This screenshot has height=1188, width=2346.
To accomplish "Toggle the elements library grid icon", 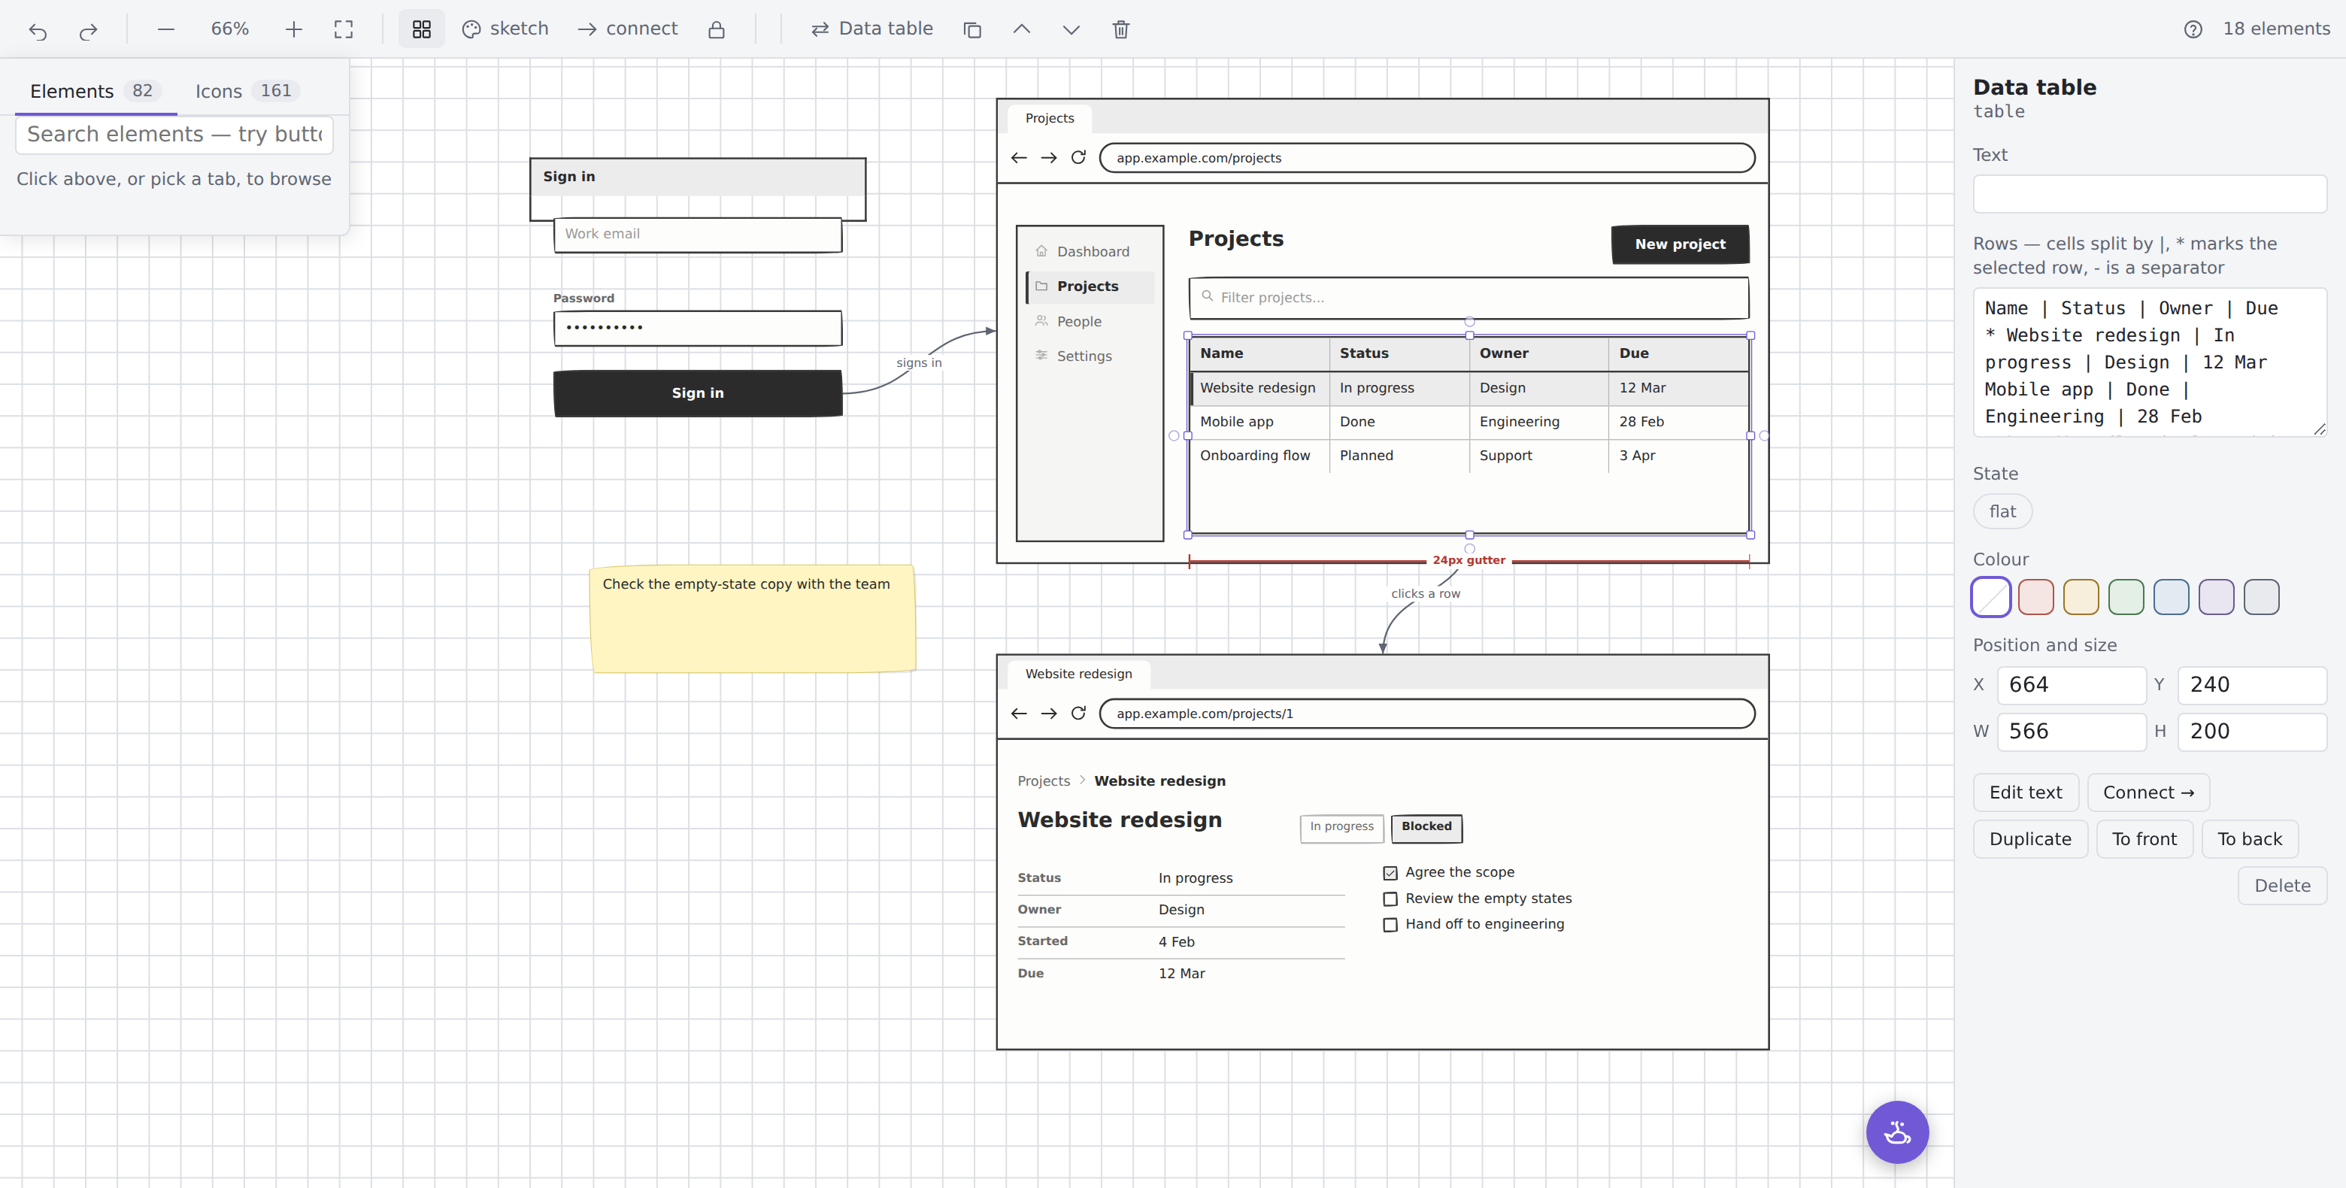I will coord(422,29).
